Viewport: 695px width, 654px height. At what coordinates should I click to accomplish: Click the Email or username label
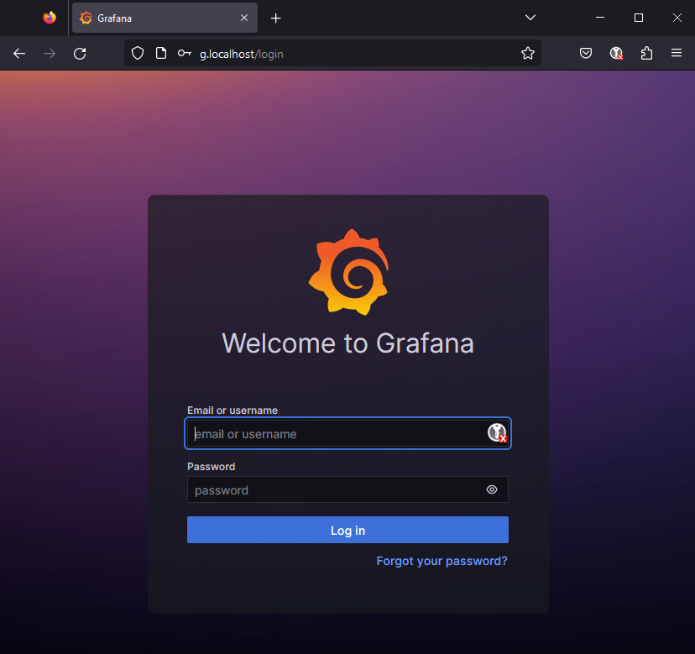[x=233, y=411]
